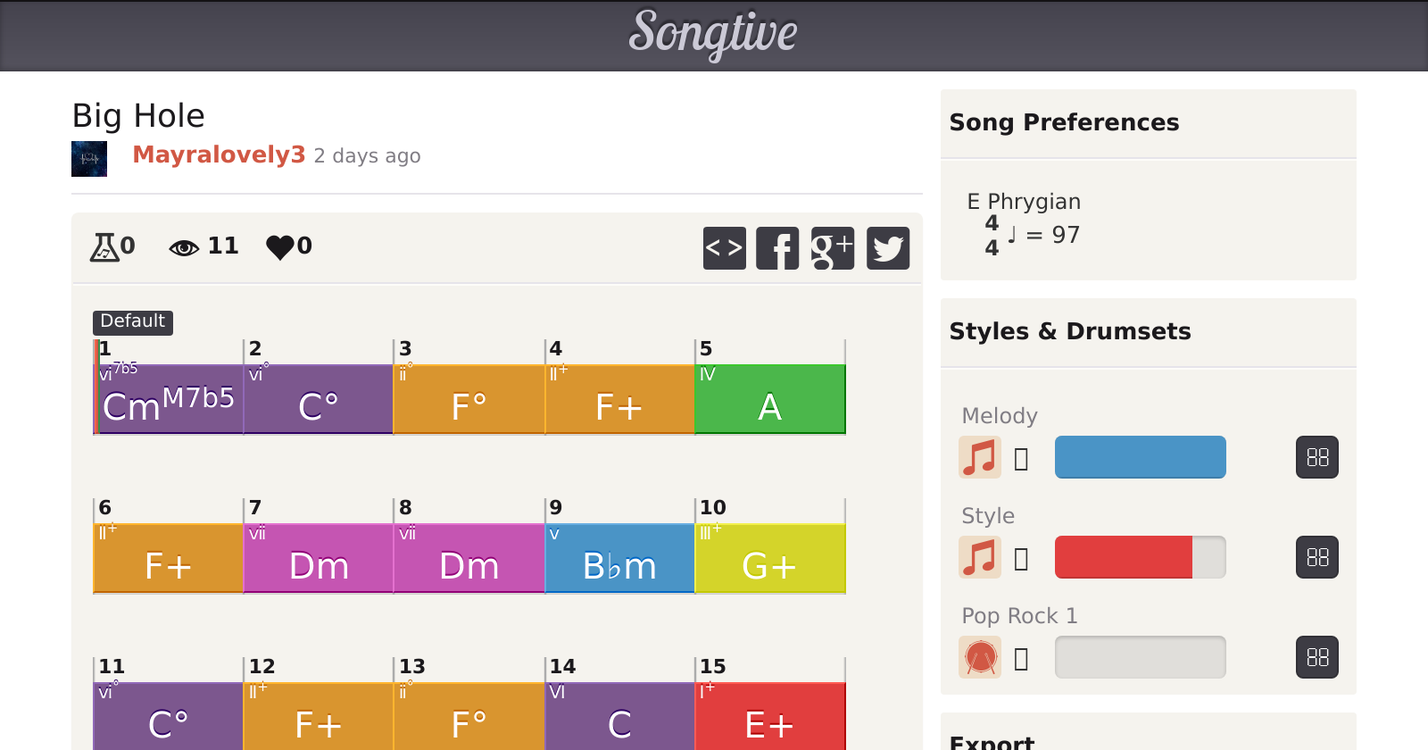Adjust the red Style volume bar
This screenshot has width=1428, height=750.
point(1140,557)
